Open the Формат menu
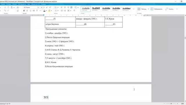The height and width of the screenshot is (105, 186). tap(15, 4)
